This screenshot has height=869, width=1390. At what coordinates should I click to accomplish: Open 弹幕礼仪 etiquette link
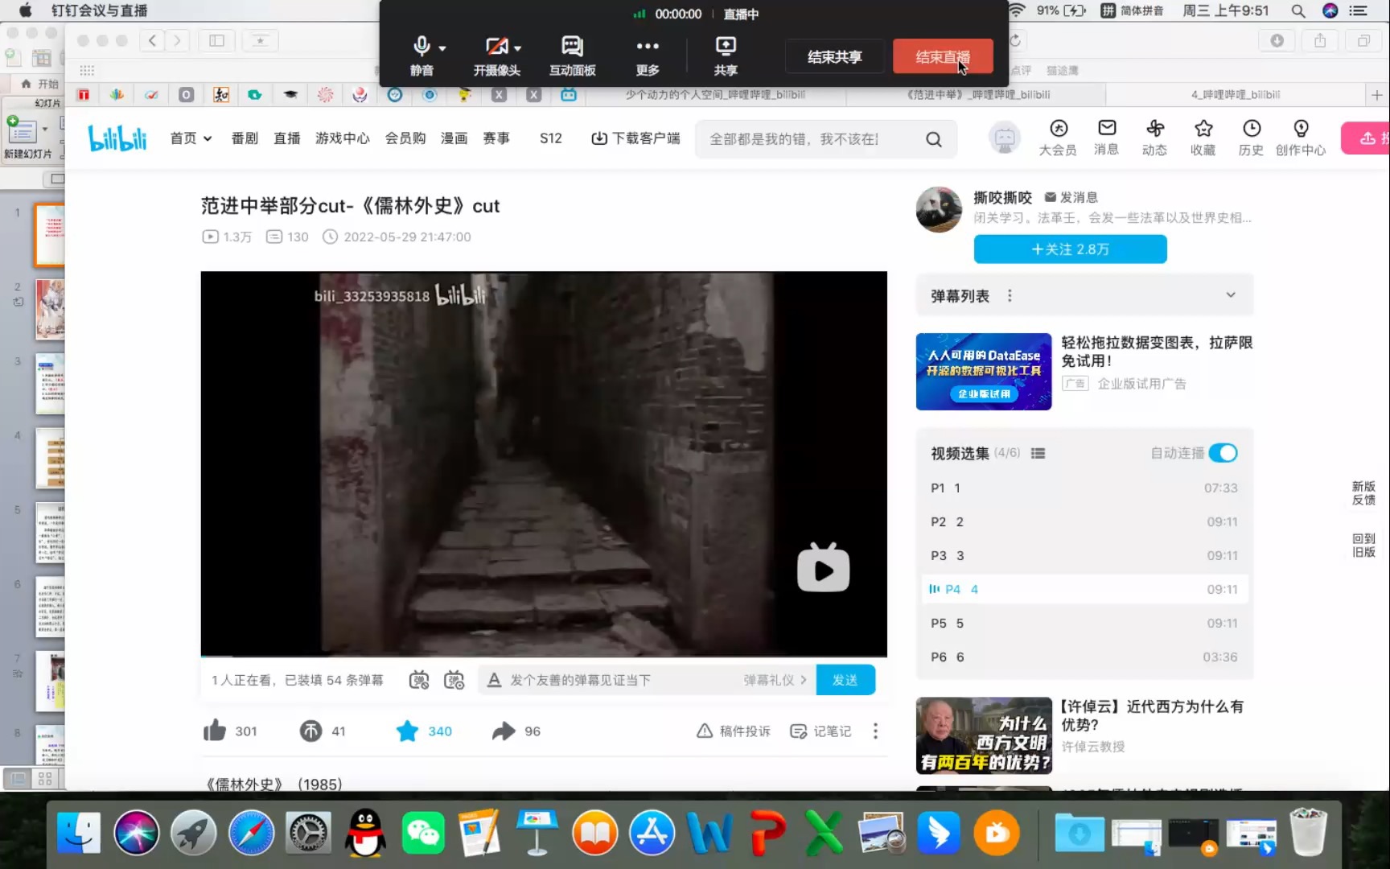coord(775,680)
